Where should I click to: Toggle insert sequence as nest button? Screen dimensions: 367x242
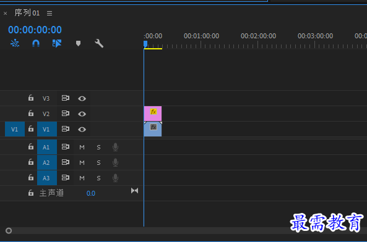15,43
